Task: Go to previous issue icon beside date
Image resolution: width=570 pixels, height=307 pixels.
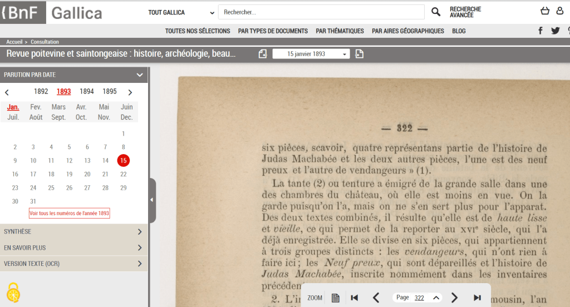Action: (263, 54)
